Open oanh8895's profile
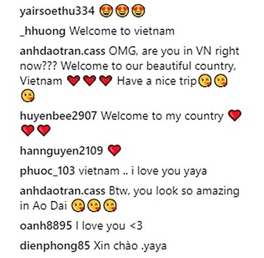The width and height of the screenshot is (264, 258). (46, 225)
